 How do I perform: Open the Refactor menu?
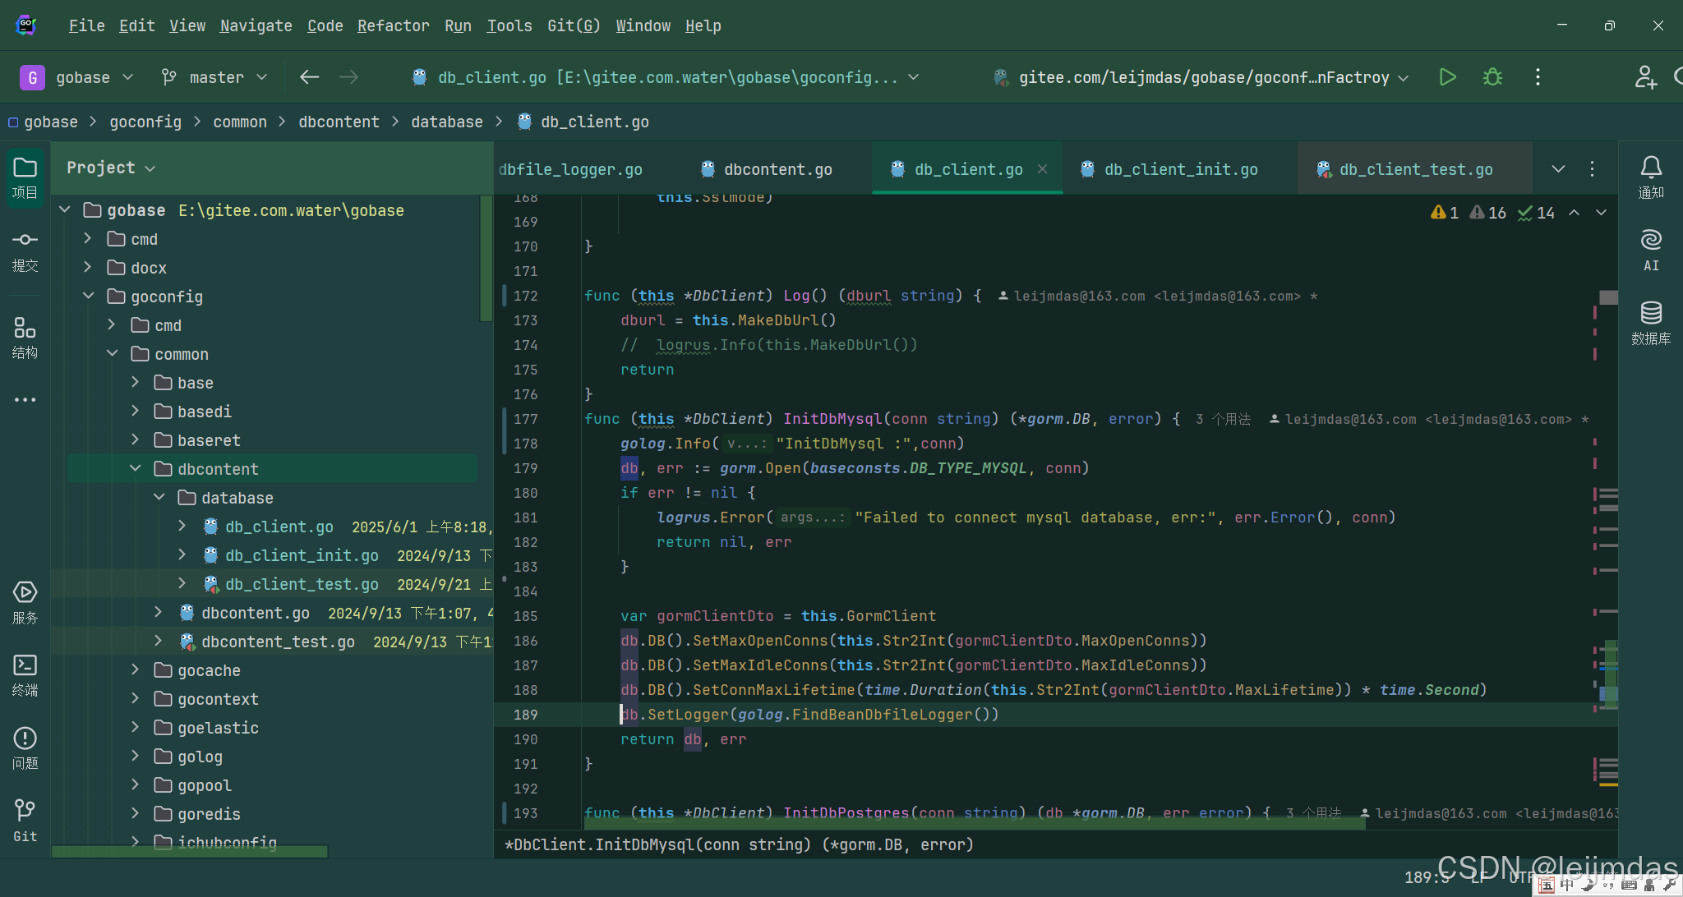(x=393, y=25)
